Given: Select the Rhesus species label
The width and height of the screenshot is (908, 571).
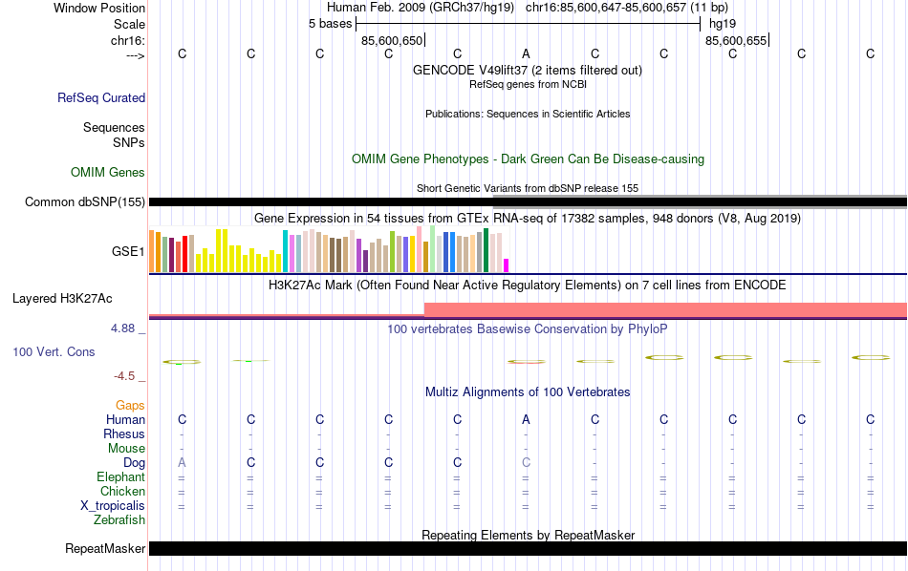Looking at the screenshot, I should [x=124, y=434].
